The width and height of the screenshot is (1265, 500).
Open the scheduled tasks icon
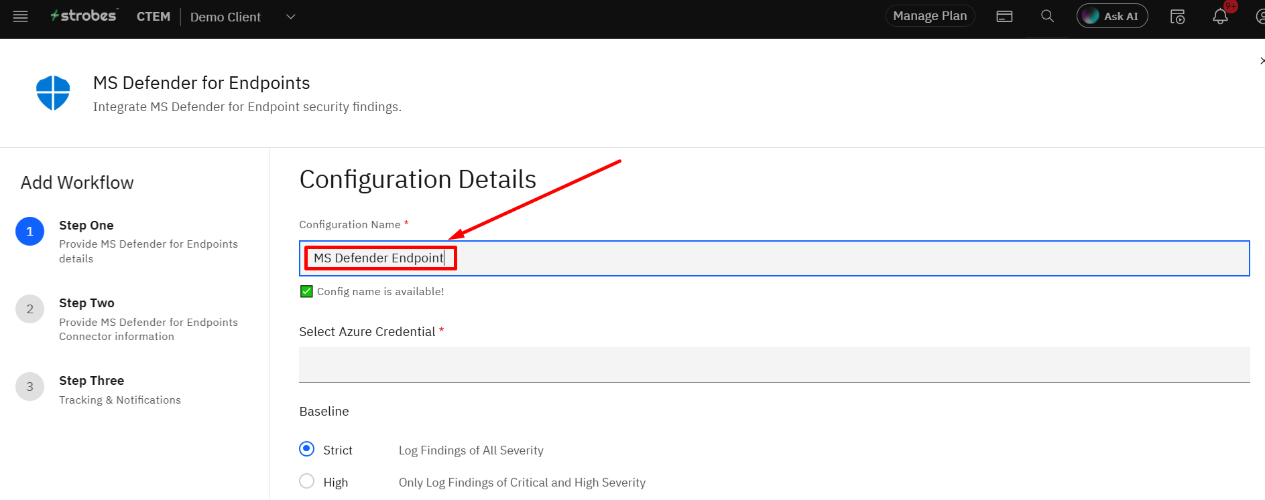[1177, 17]
